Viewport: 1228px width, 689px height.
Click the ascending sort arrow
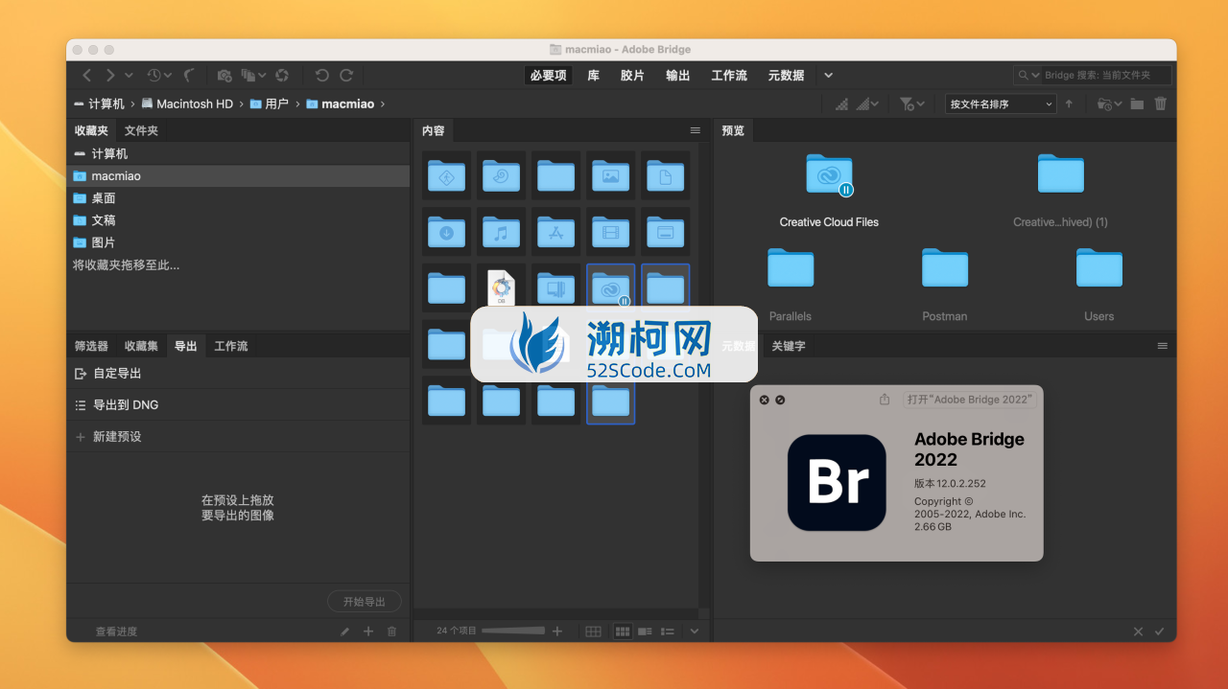click(x=1069, y=103)
